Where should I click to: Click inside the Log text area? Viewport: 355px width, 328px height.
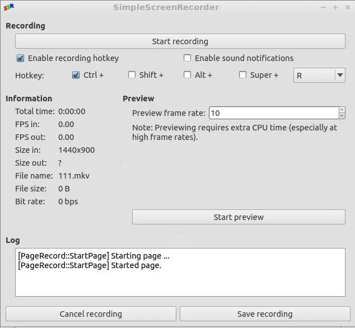click(180, 272)
